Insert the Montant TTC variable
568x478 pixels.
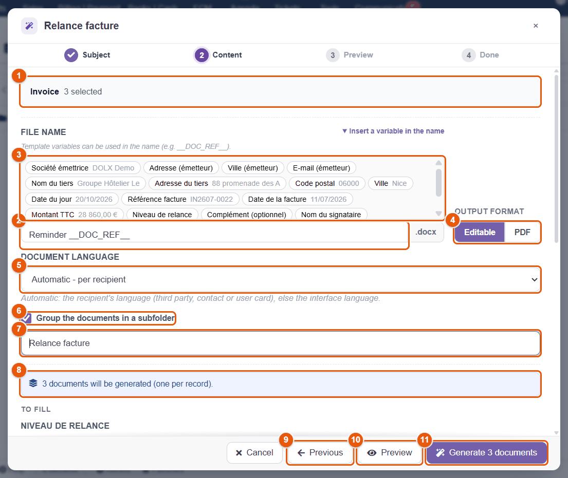tap(74, 214)
